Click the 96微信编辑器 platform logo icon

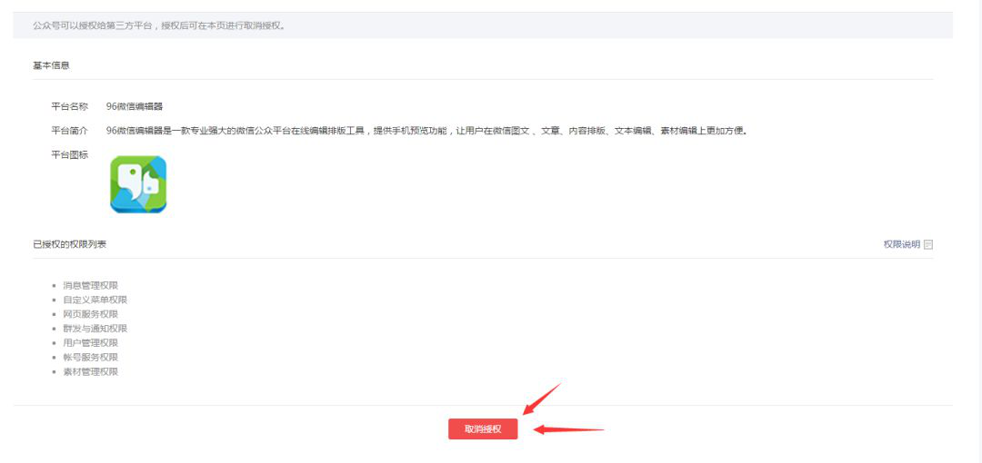click(138, 184)
